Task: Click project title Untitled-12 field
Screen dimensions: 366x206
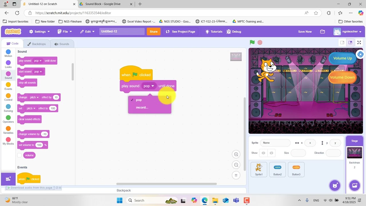Action: [x=122, y=31]
